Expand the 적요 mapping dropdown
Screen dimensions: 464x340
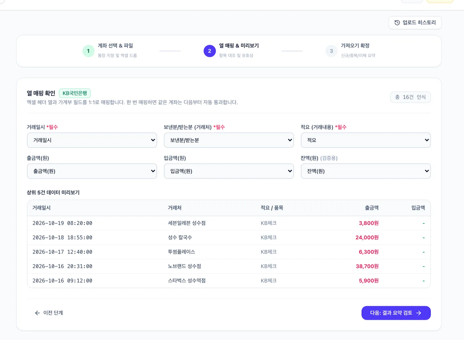coord(366,140)
